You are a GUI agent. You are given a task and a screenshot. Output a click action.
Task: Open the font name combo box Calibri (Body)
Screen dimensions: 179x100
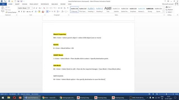click(23, 8)
